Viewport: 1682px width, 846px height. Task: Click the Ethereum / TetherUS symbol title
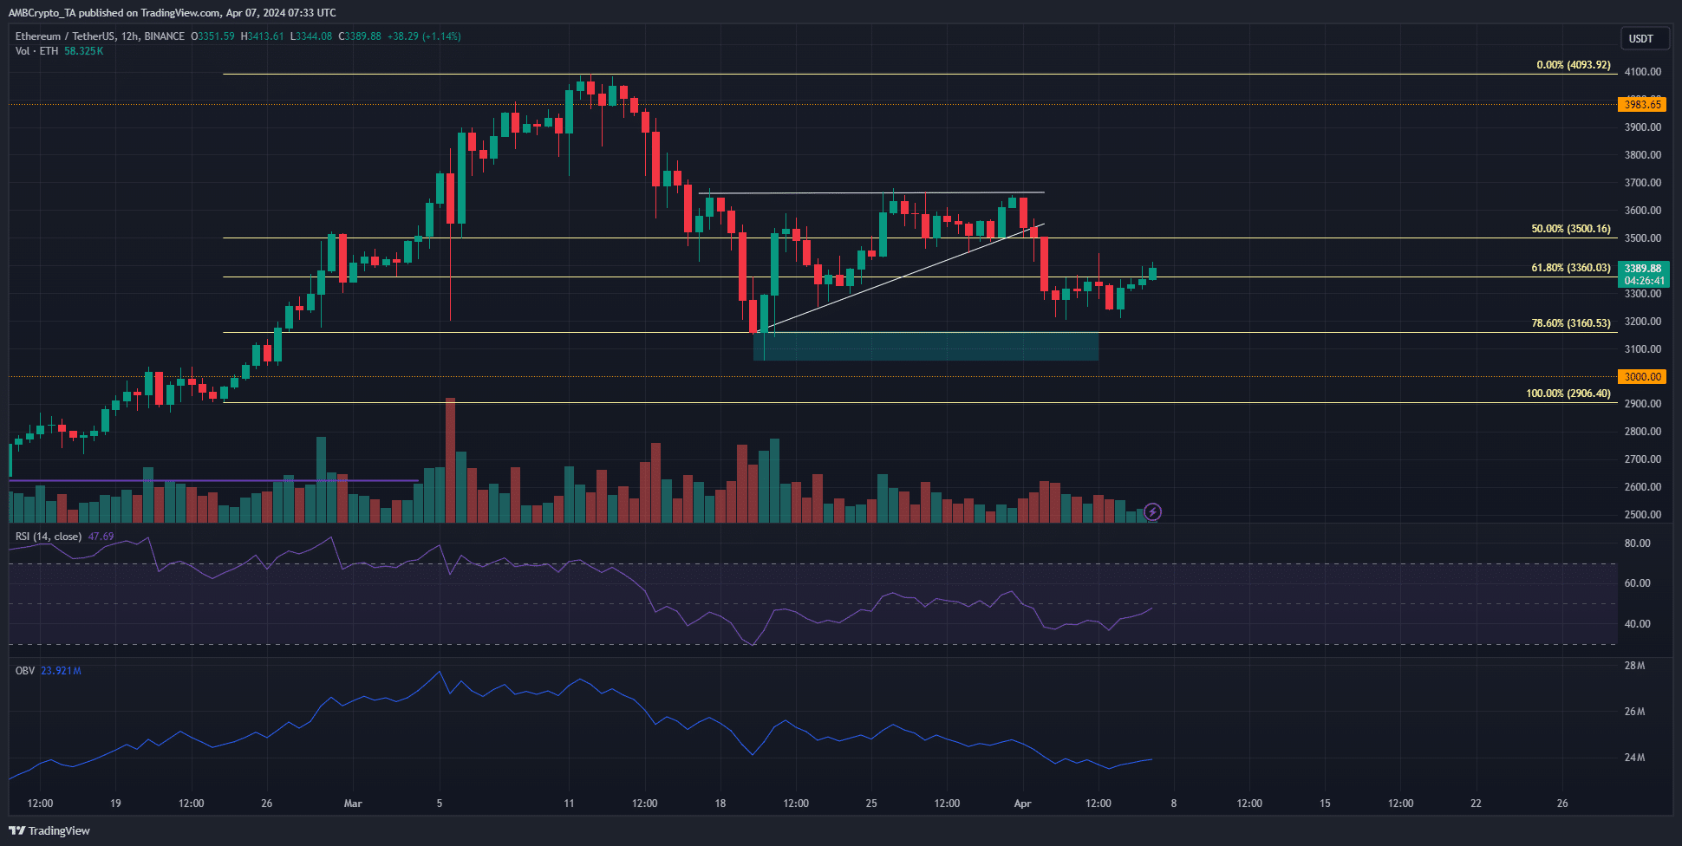65,36
